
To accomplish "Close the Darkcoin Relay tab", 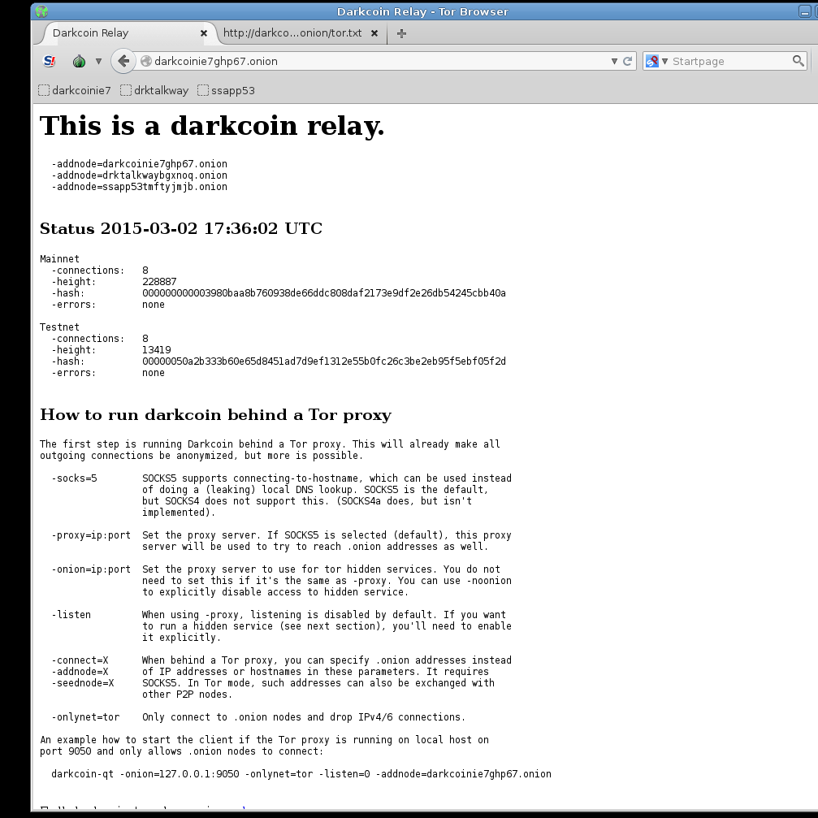I will click(204, 32).
